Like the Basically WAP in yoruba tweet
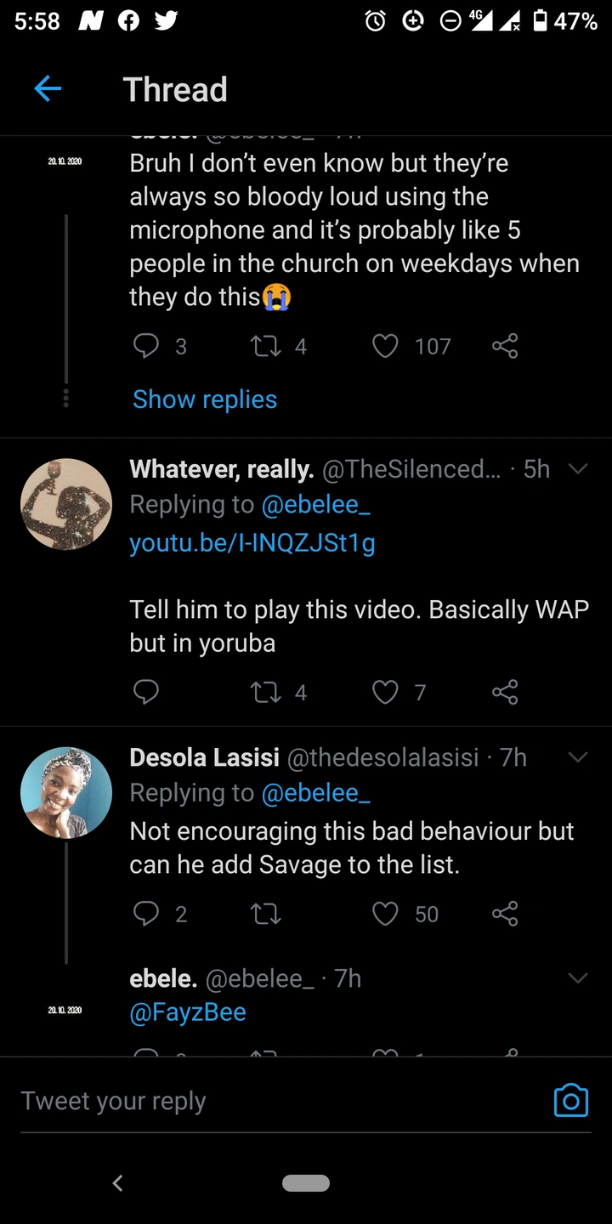Image resolution: width=612 pixels, height=1224 pixels. (x=386, y=693)
